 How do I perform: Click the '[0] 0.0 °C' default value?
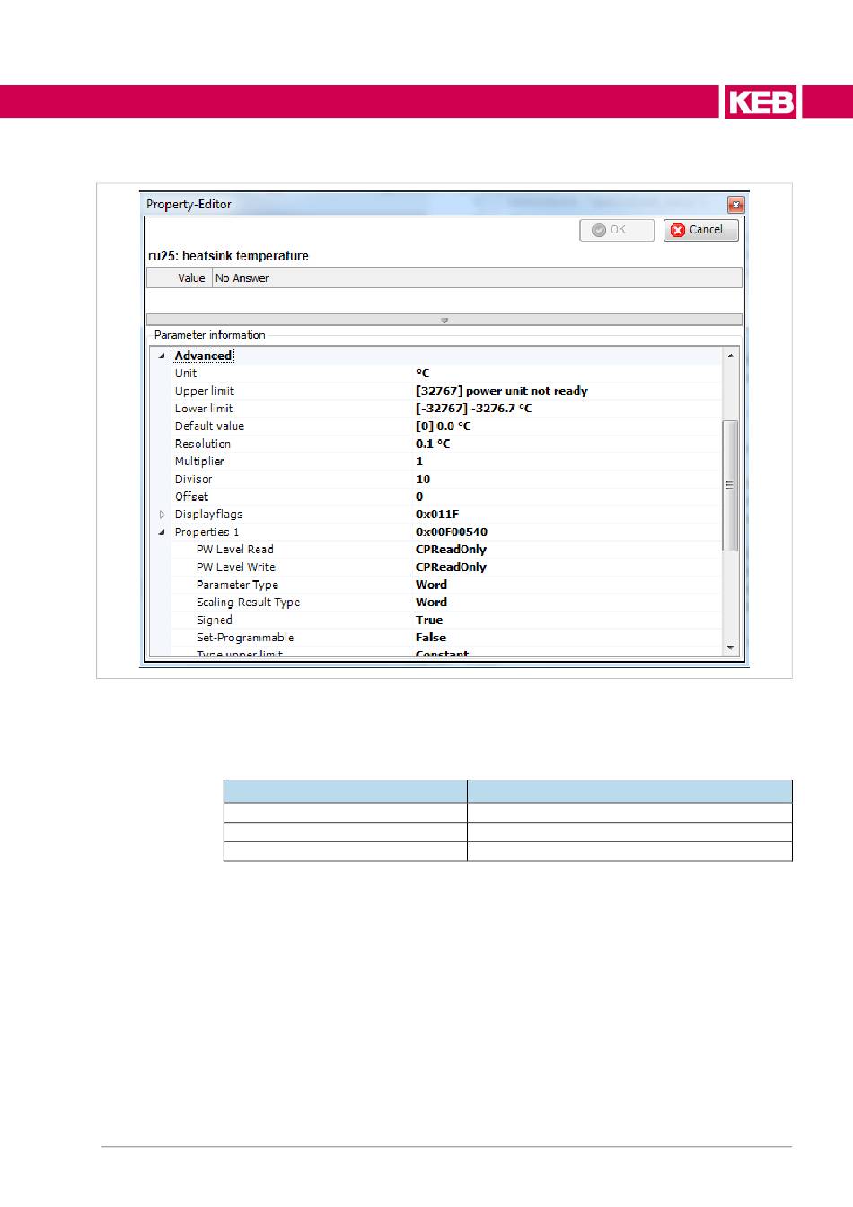coord(444,427)
